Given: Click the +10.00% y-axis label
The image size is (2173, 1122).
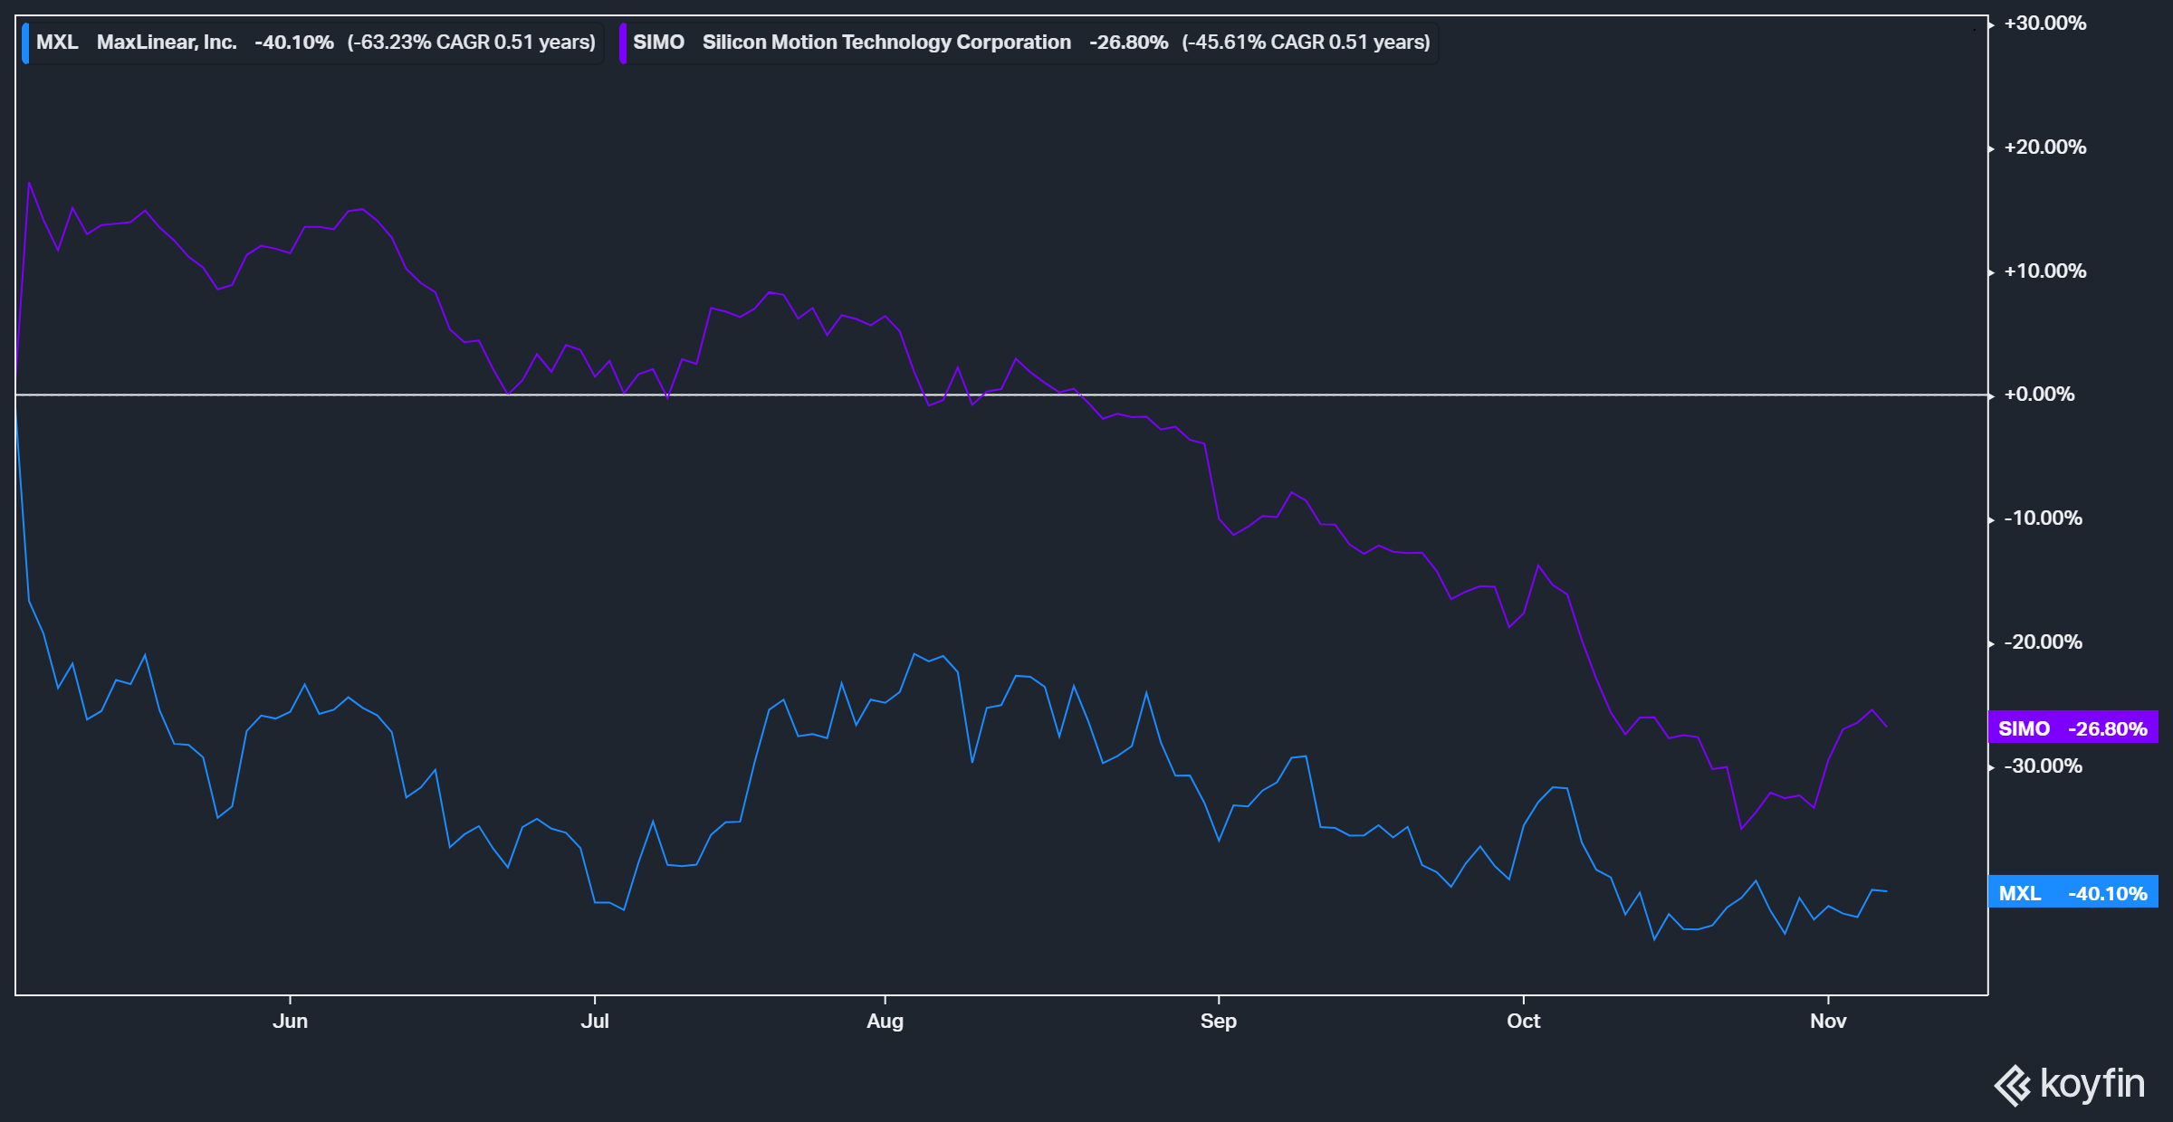Looking at the screenshot, I should click(x=2045, y=271).
